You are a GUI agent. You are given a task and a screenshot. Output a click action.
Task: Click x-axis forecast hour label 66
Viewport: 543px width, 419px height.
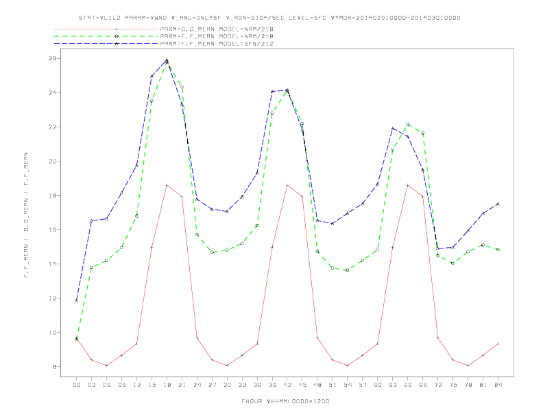click(x=408, y=385)
